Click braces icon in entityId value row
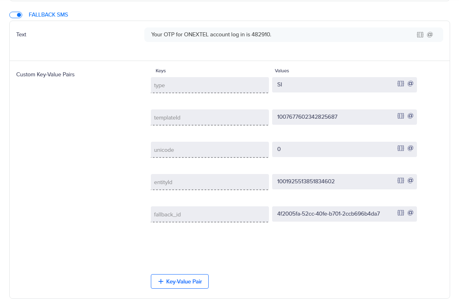 [x=401, y=180]
